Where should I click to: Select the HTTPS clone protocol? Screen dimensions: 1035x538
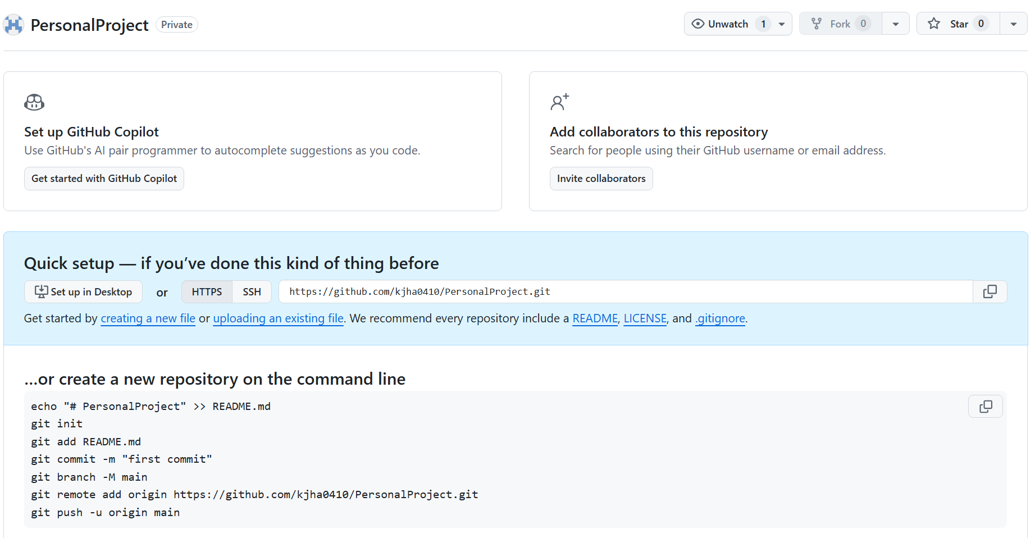click(207, 292)
